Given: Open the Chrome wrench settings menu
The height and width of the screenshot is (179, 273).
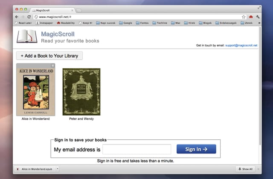Looking at the screenshot, I should 258,17.
